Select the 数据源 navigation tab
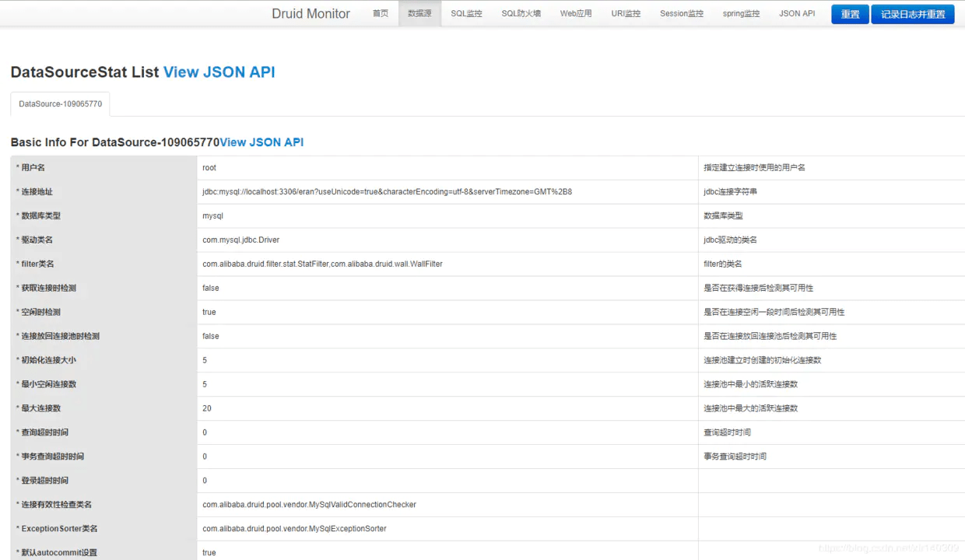 click(x=419, y=14)
